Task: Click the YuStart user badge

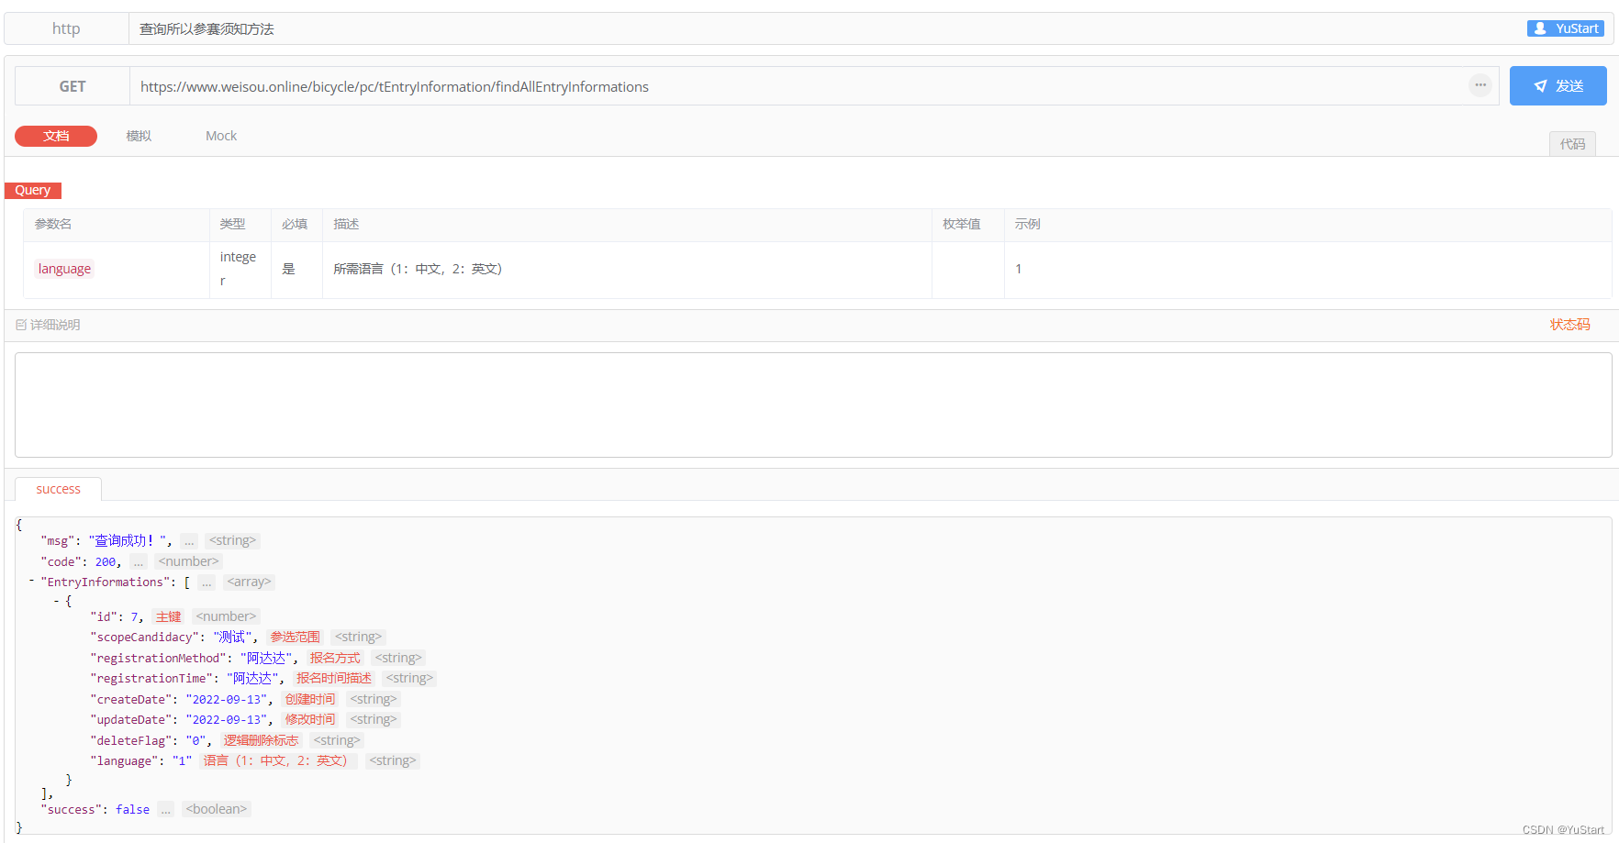Action: 1566,28
